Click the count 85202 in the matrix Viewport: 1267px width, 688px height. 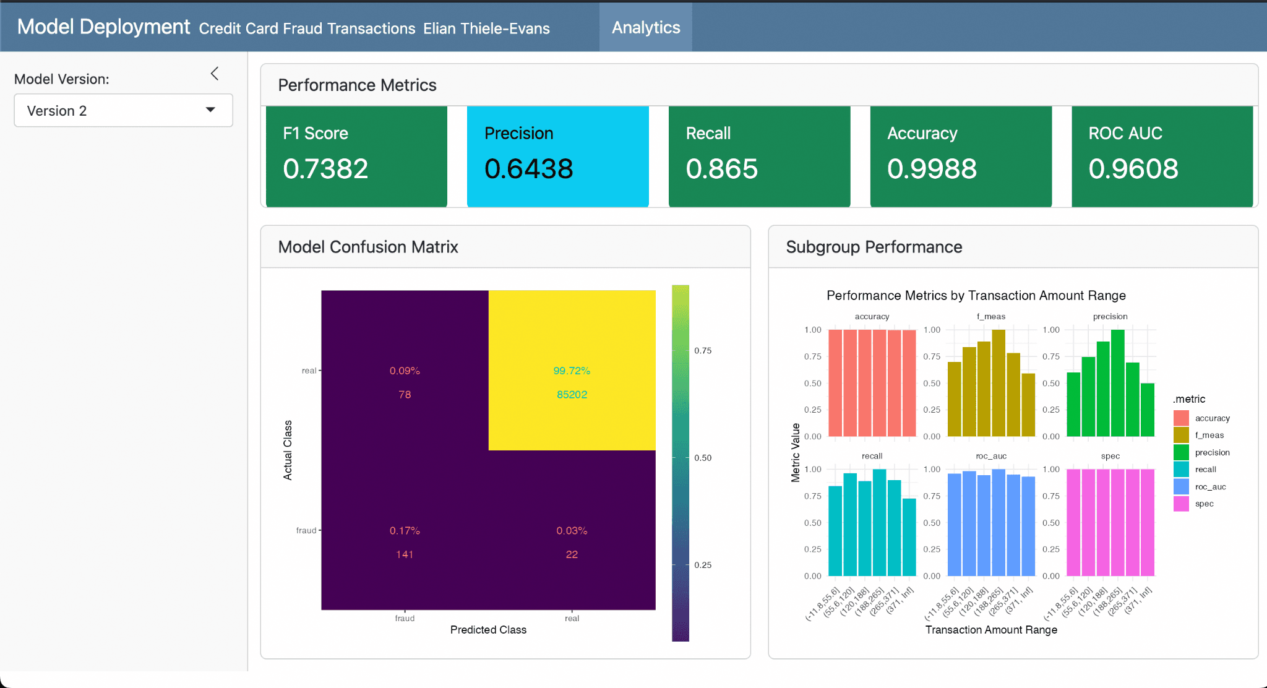coord(572,395)
